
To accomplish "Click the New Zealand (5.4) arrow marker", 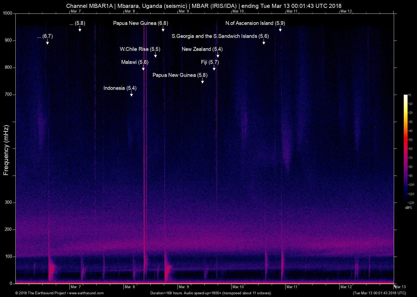I will 218,55.
